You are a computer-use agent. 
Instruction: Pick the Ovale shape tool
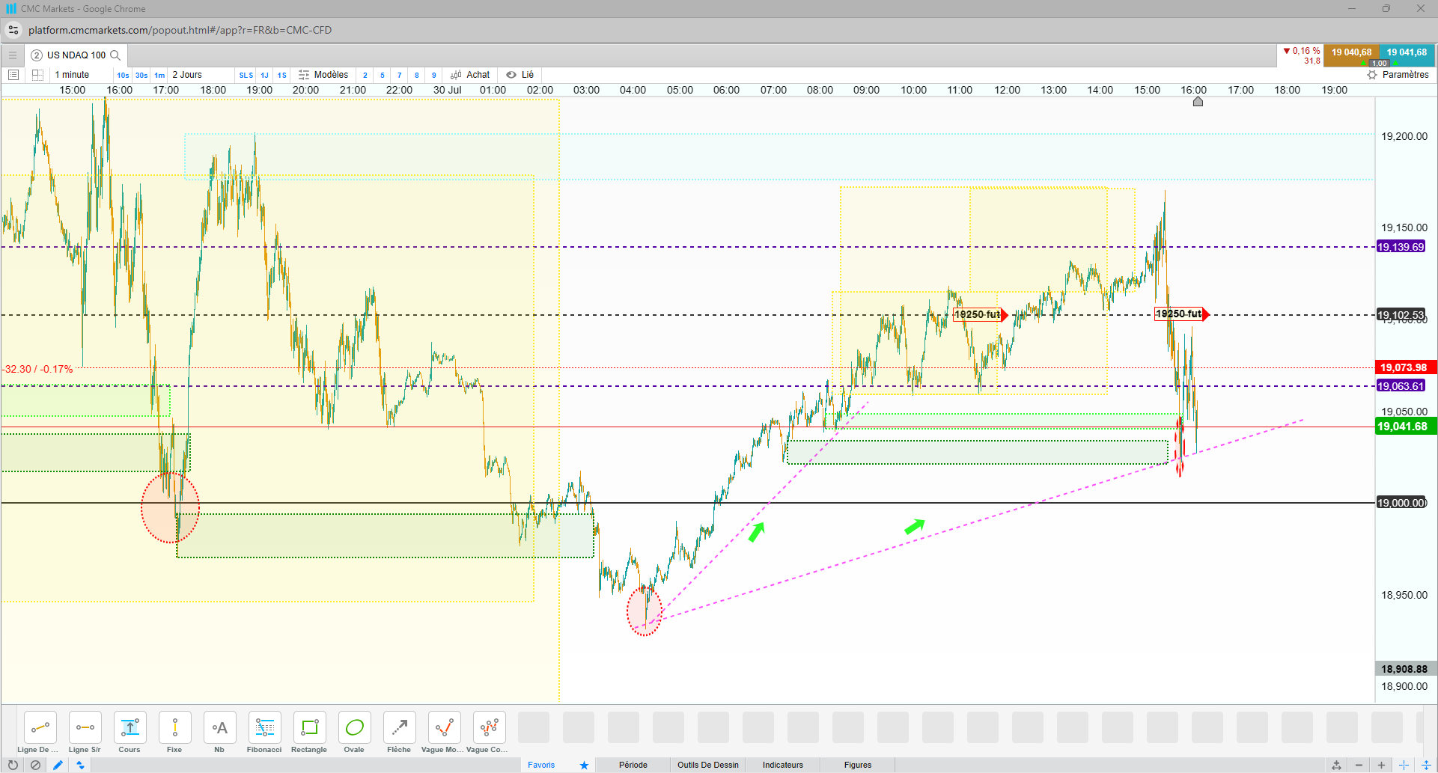(354, 733)
